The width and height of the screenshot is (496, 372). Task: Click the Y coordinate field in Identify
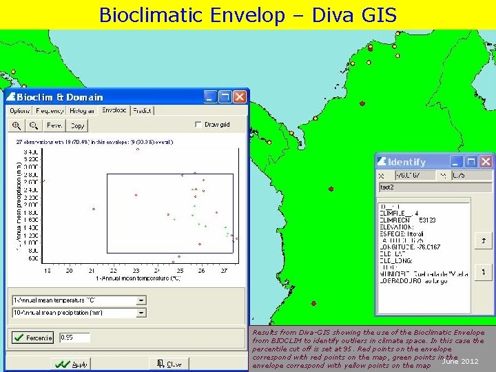pos(472,175)
